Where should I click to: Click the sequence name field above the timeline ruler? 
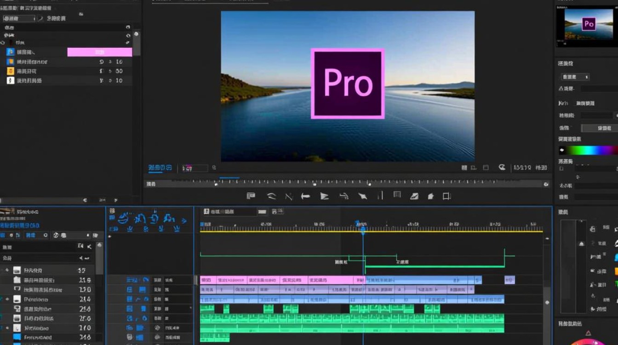[x=229, y=212]
